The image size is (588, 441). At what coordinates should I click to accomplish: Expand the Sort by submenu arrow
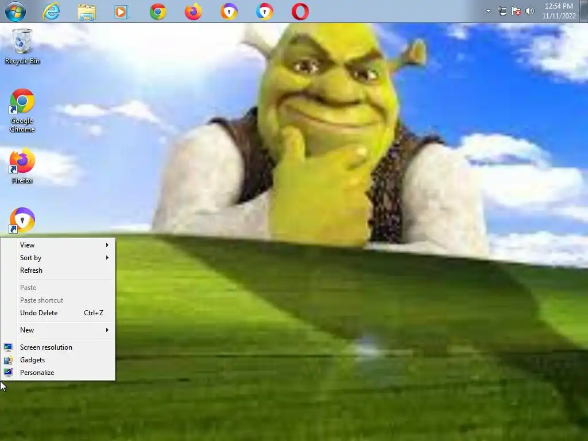pos(107,258)
